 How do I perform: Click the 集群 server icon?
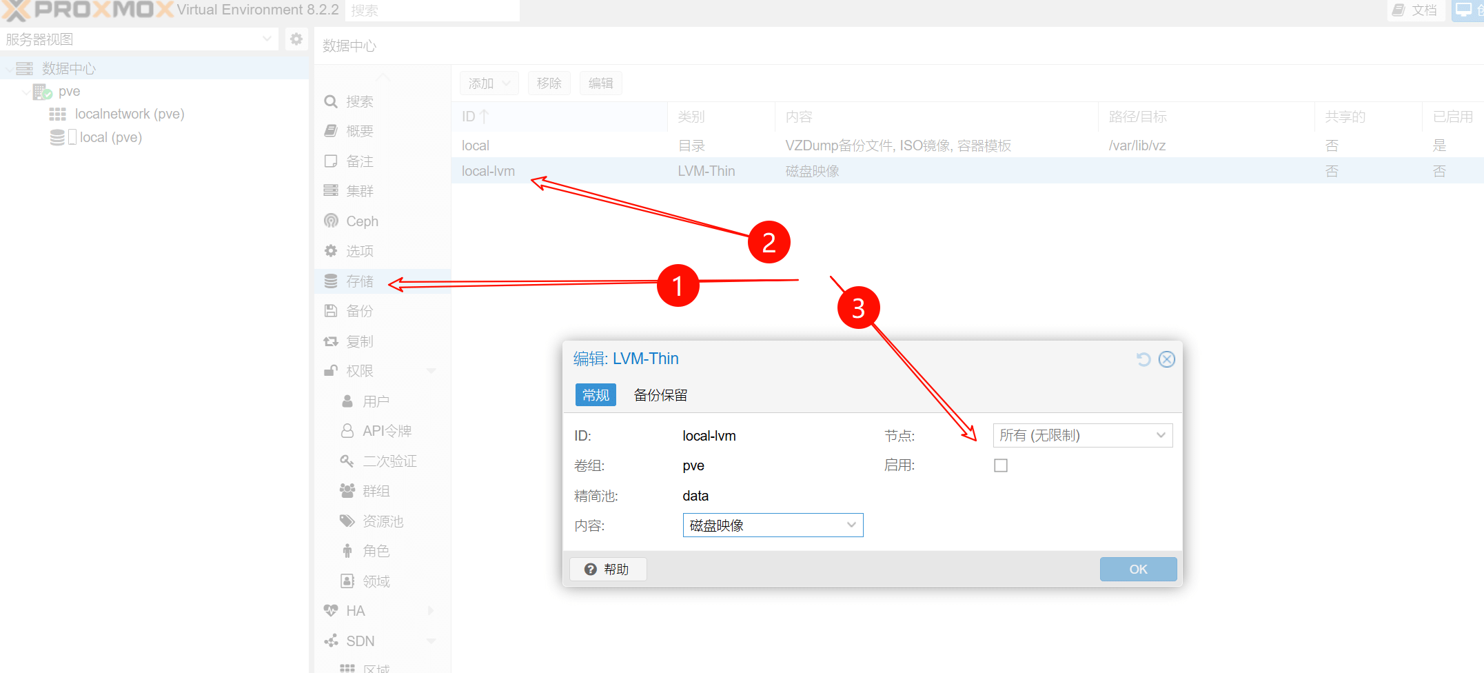331,191
